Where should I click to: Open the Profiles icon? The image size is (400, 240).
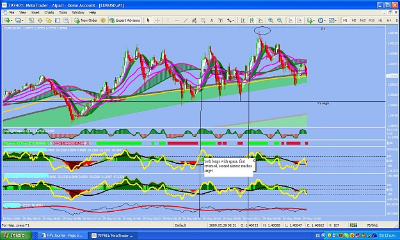pos(19,20)
